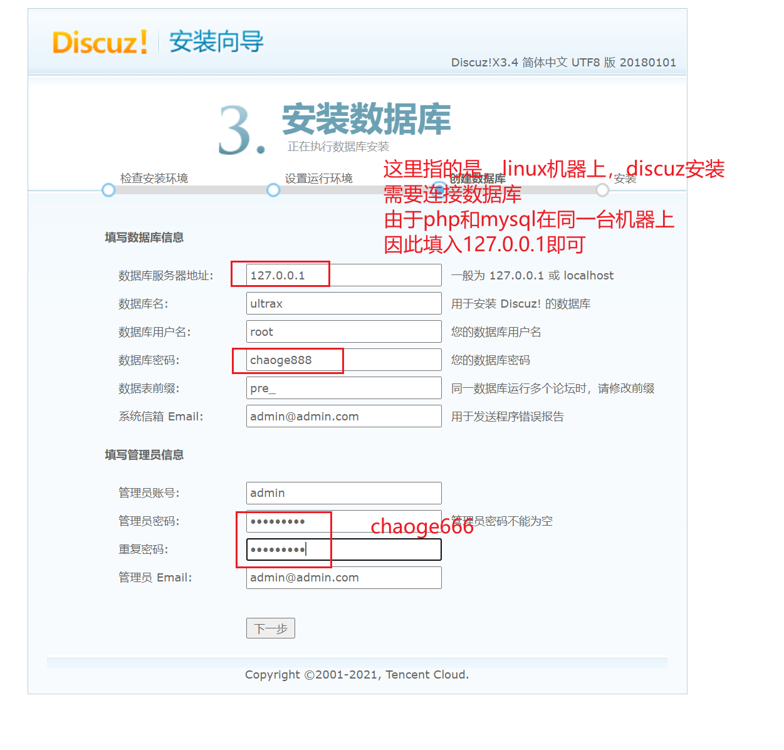Select the 数据库密码 input field
Screen dimensions: 784x750
(343, 360)
